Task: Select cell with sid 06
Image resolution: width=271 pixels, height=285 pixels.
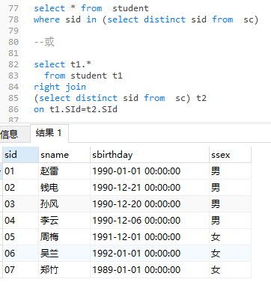Action: [x=21, y=254]
